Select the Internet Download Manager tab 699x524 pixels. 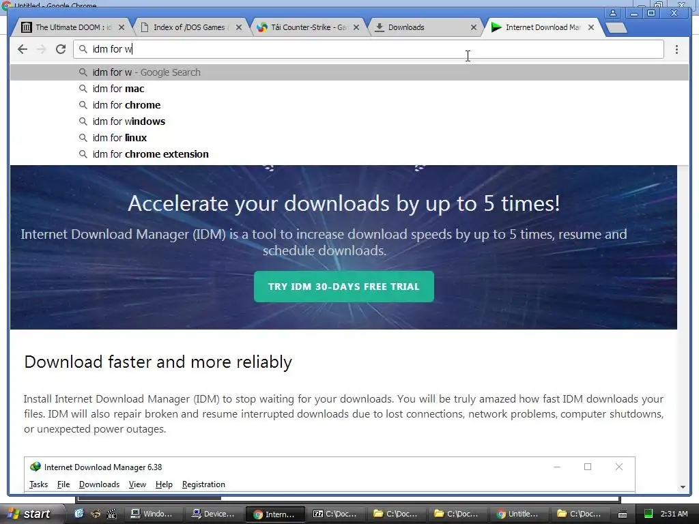pos(541,27)
